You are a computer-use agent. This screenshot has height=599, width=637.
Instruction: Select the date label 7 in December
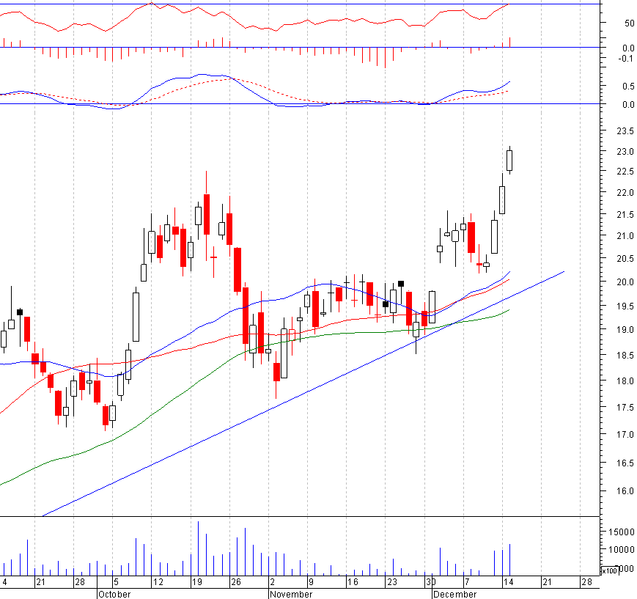pyautogui.click(x=467, y=582)
